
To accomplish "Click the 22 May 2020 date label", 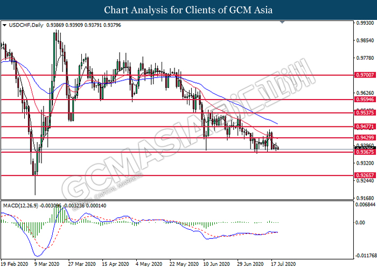I will click(x=184, y=264).
